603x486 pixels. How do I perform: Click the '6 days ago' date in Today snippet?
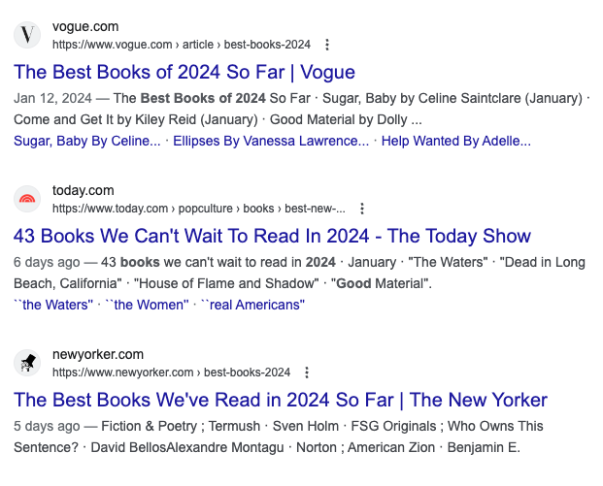click(47, 263)
